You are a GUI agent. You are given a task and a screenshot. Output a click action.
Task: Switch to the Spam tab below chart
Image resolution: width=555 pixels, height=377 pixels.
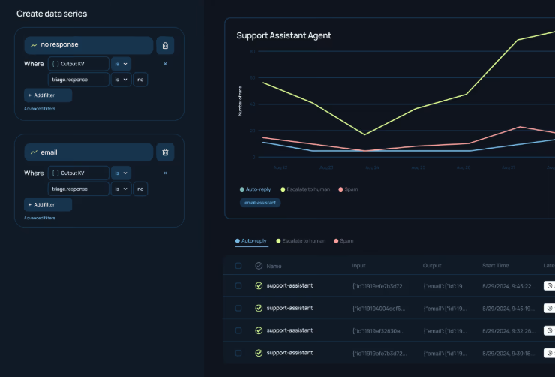(343, 241)
